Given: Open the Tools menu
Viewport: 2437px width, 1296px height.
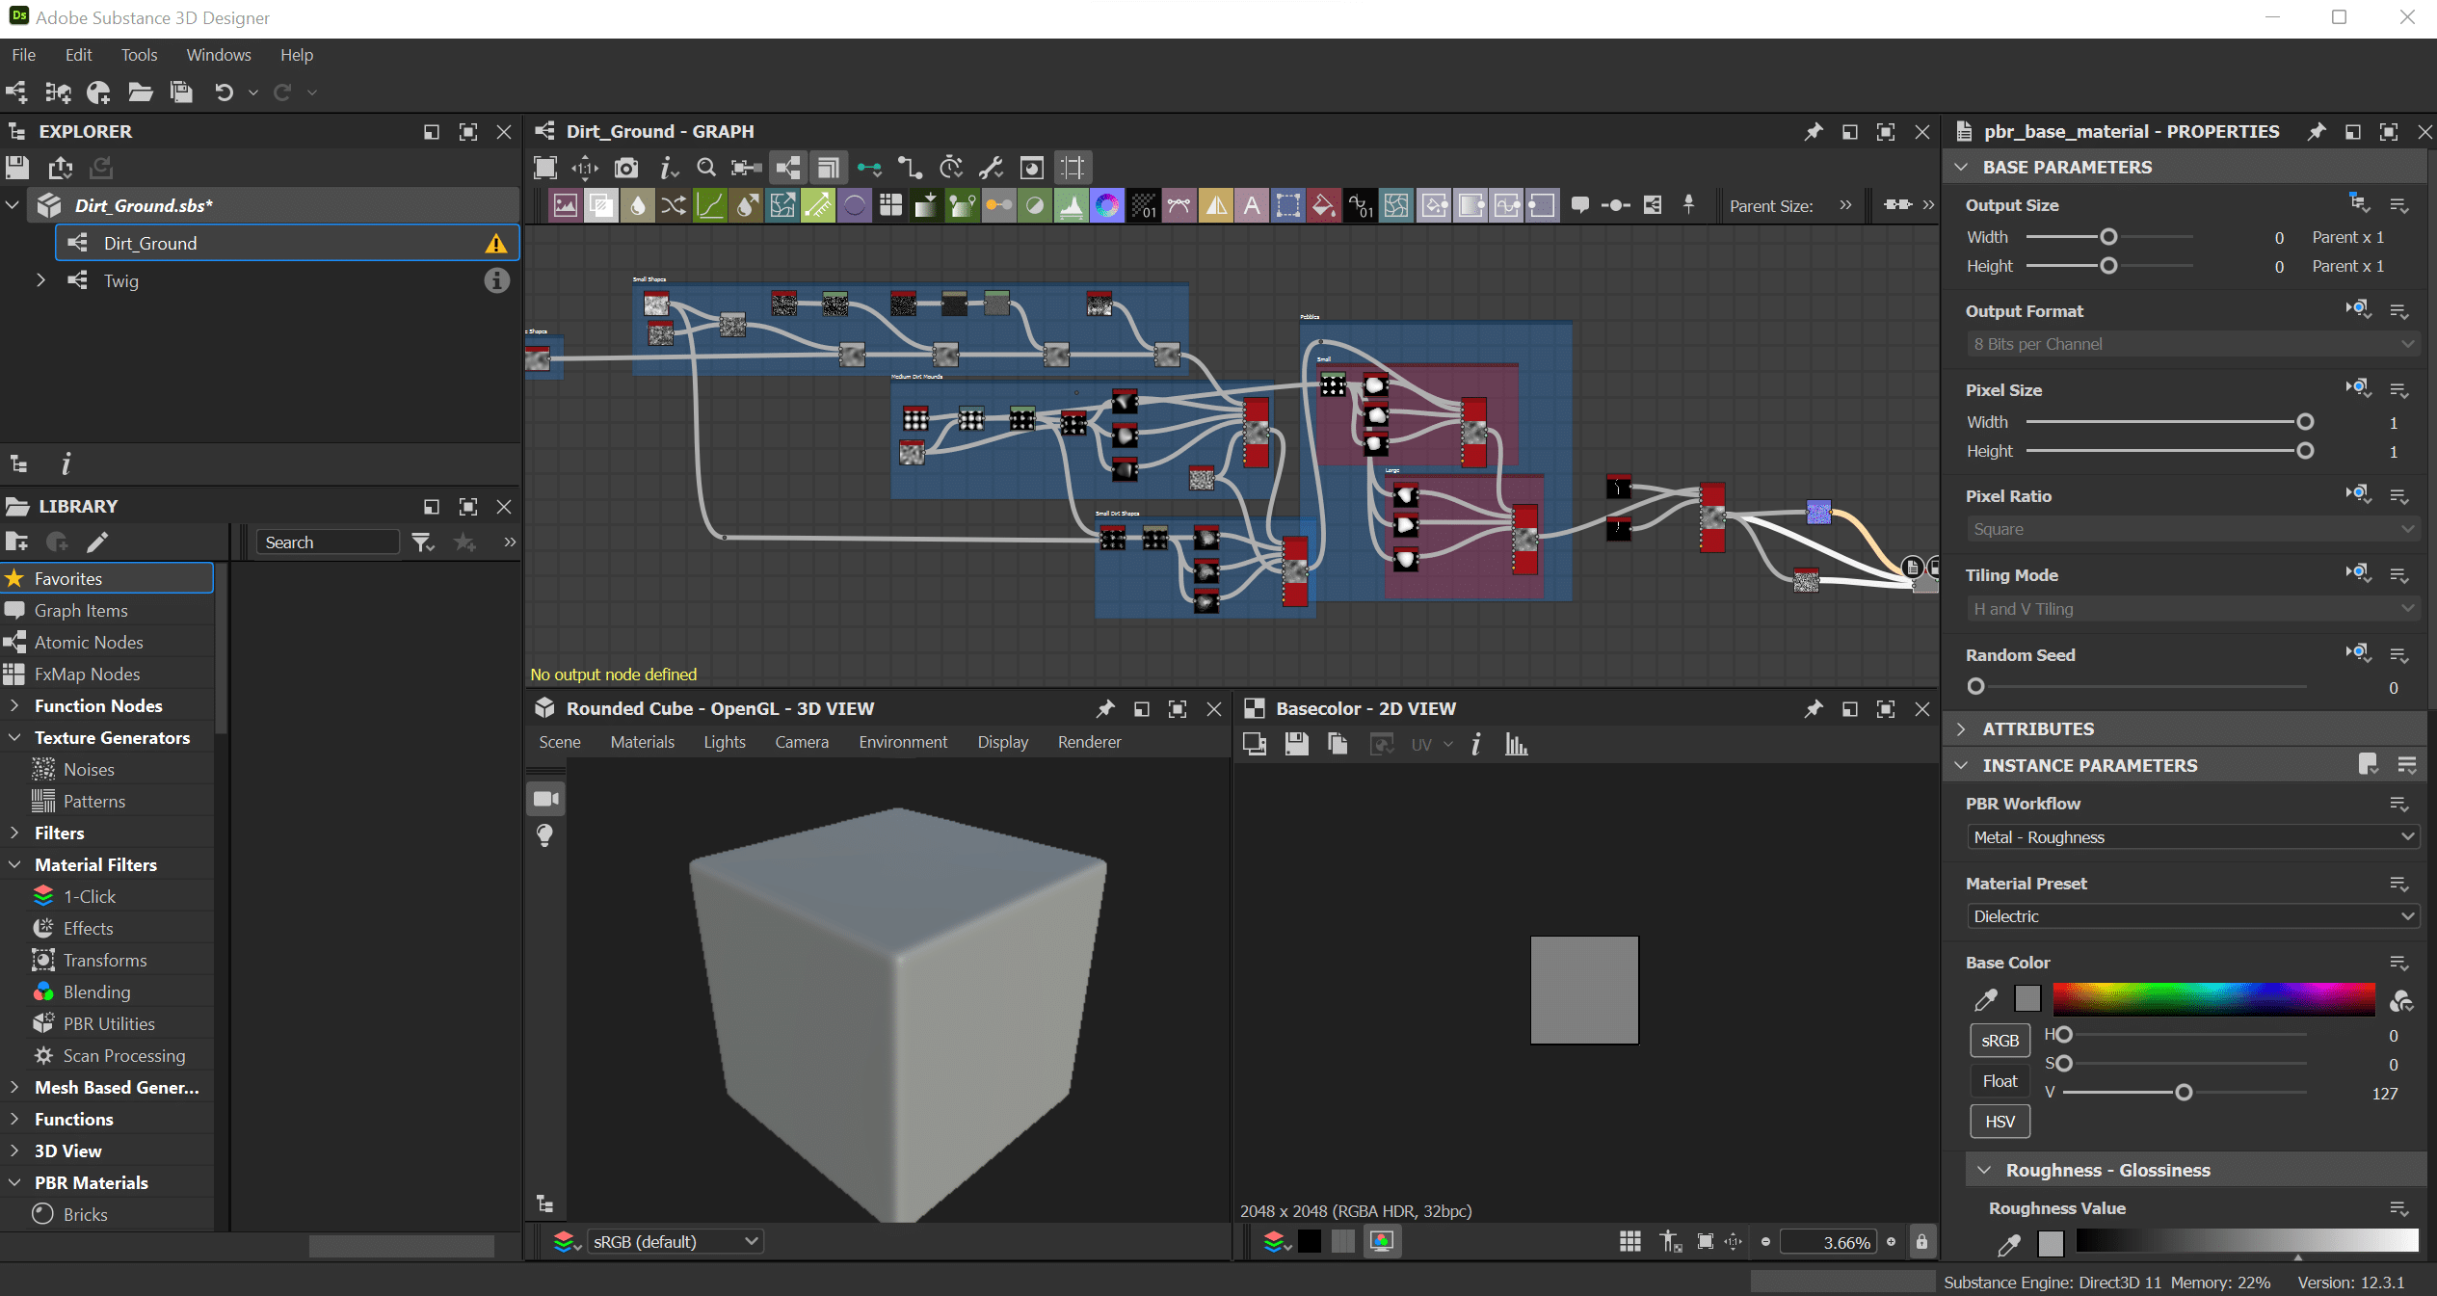Looking at the screenshot, I should [139, 55].
